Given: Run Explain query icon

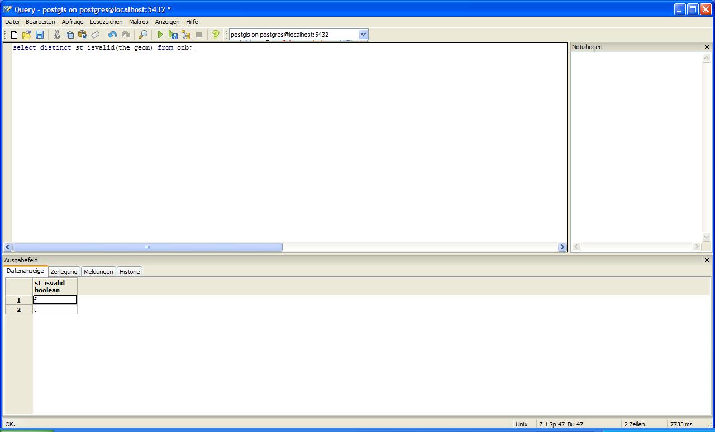Looking at the screenshot, I should click(185, 35).
